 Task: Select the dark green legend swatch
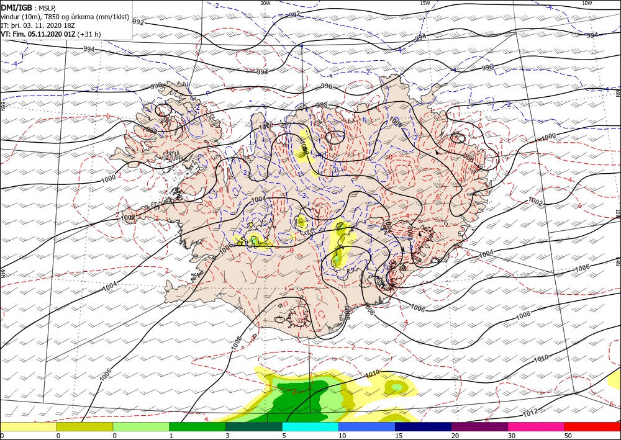(254, 426)
